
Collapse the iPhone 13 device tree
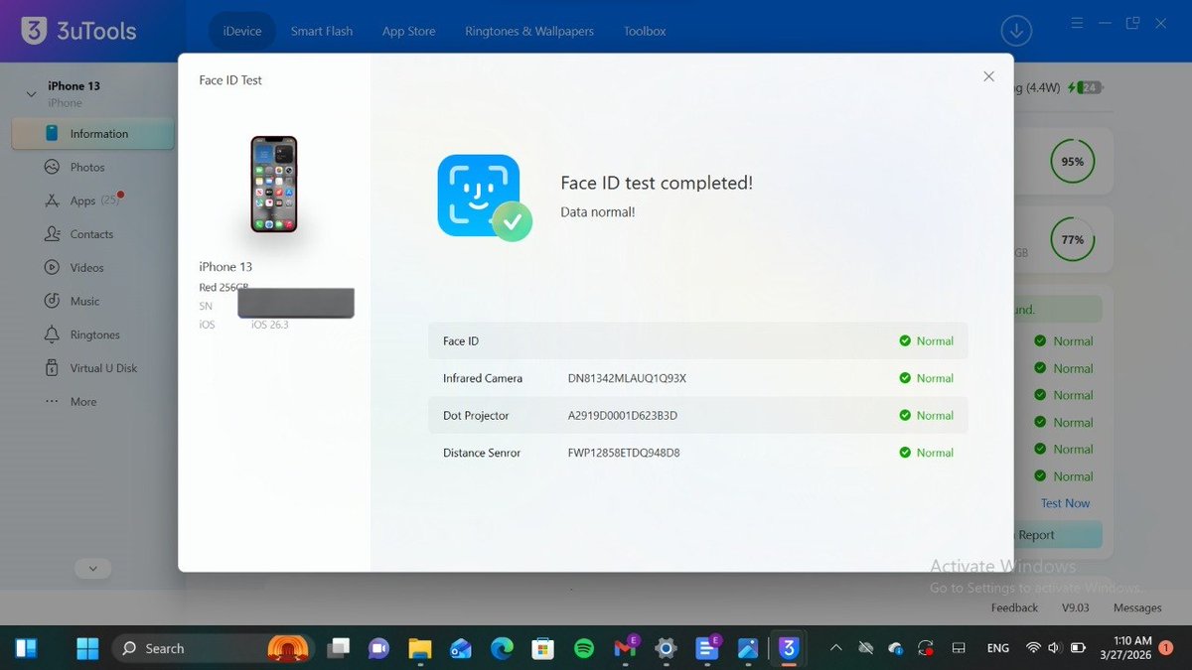(x=31, y=93)
